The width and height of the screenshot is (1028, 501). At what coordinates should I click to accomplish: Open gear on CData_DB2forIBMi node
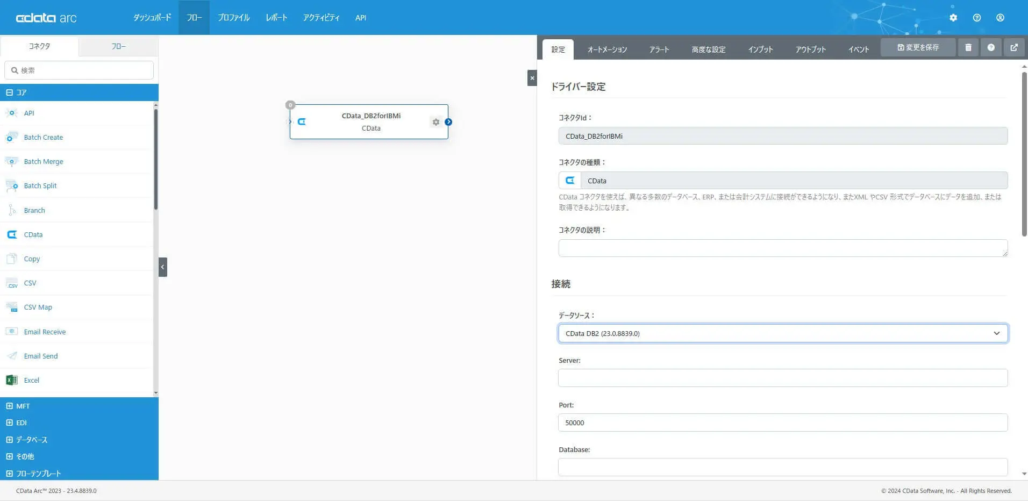[x=436, y=122]
